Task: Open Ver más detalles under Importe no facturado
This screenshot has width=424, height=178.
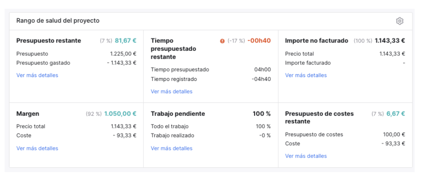Action: 306,75
